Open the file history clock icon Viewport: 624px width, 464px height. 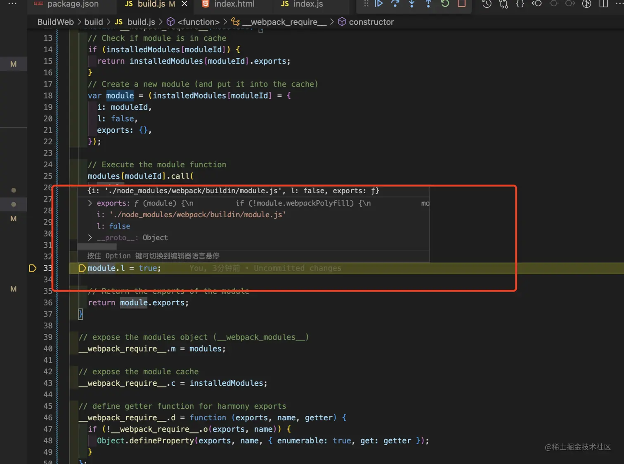pos(487,4)
